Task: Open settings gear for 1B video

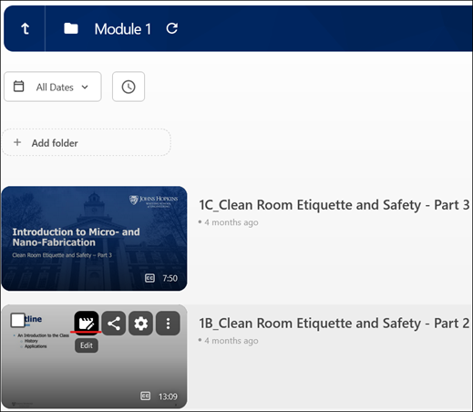Action: pyautogui.click(x=140, y=324)
